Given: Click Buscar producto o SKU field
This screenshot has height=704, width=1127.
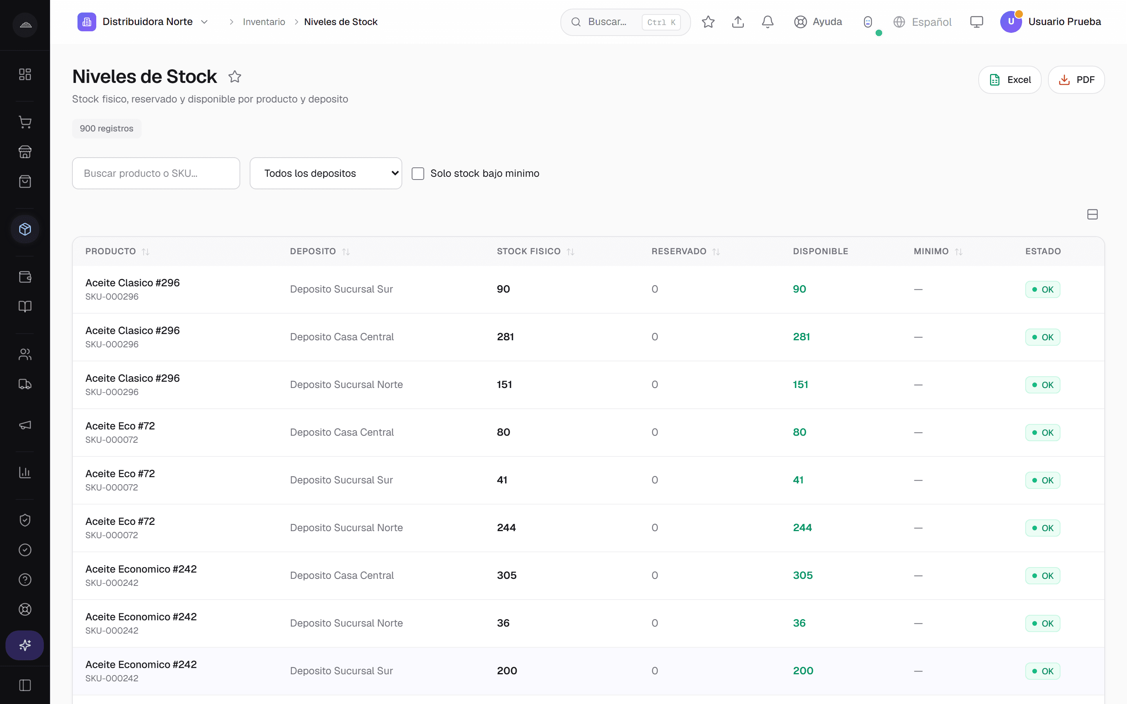Looking at the screenshot, I should pyautogui.click(x=156, y=173).
